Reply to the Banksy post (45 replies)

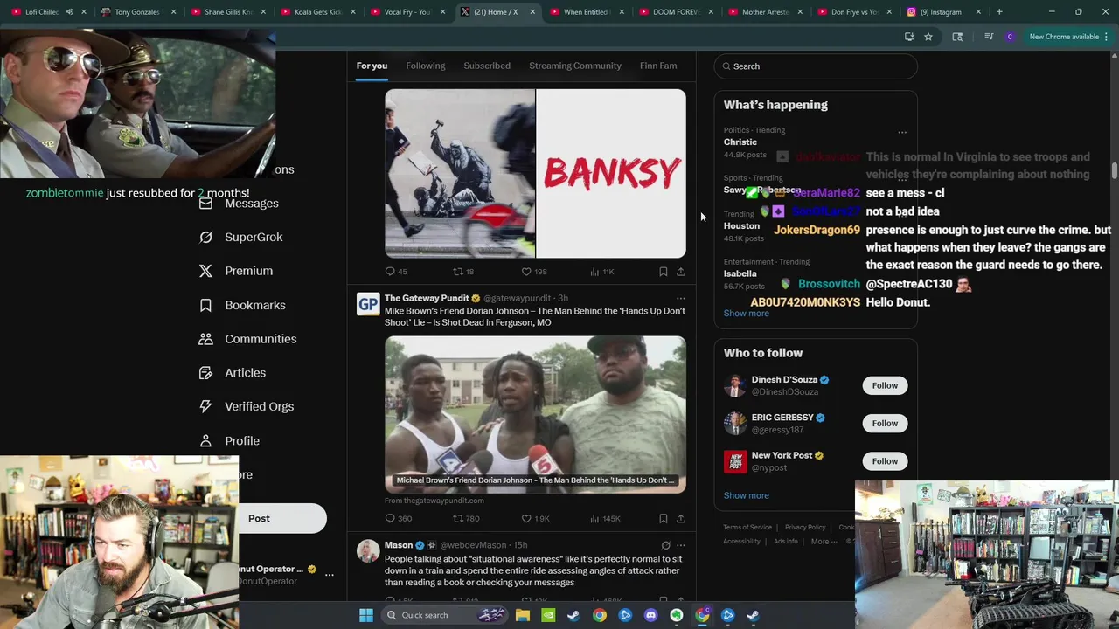pyautogui.click(x=390, y=272)
